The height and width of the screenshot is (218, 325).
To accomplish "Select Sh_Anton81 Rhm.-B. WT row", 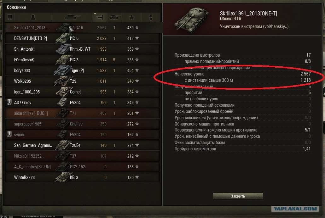I will click(x=83, y=49).
